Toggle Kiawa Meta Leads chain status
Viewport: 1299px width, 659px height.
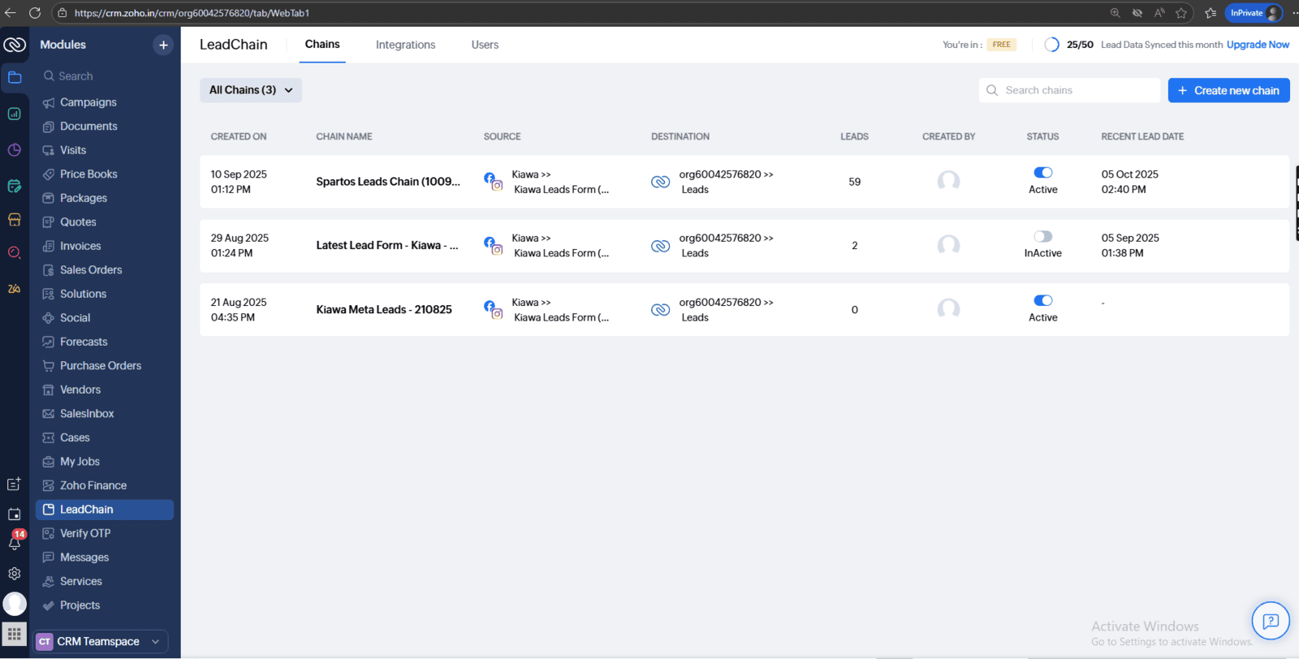[x=1042, y=301]
